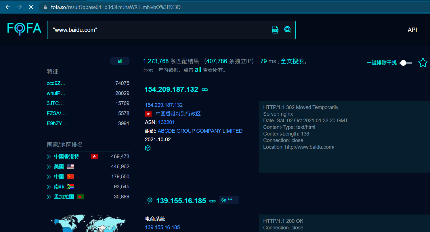Select the 3JTC… feature filter
The width and height of the screenshot is (430, 232).
tap(55, 103)
